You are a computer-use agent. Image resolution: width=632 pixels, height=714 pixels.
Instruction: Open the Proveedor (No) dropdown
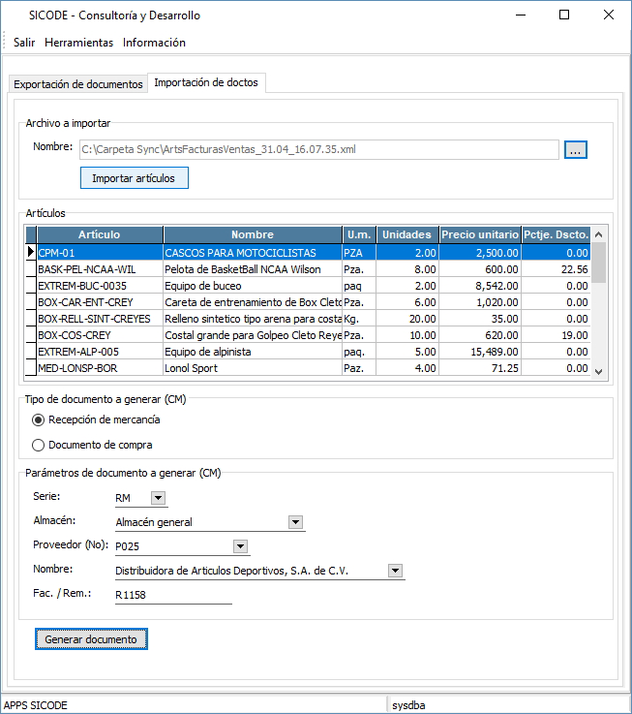click(240, 546)
